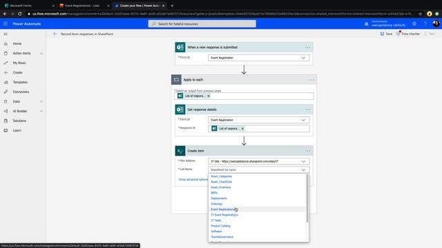This screenshot has height=248, width=442.
Task: Open Get response details ellipsis menu
Action: 307,110
